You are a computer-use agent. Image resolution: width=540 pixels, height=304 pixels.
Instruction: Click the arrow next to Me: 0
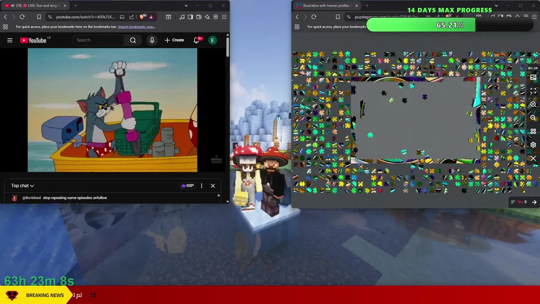534,202
